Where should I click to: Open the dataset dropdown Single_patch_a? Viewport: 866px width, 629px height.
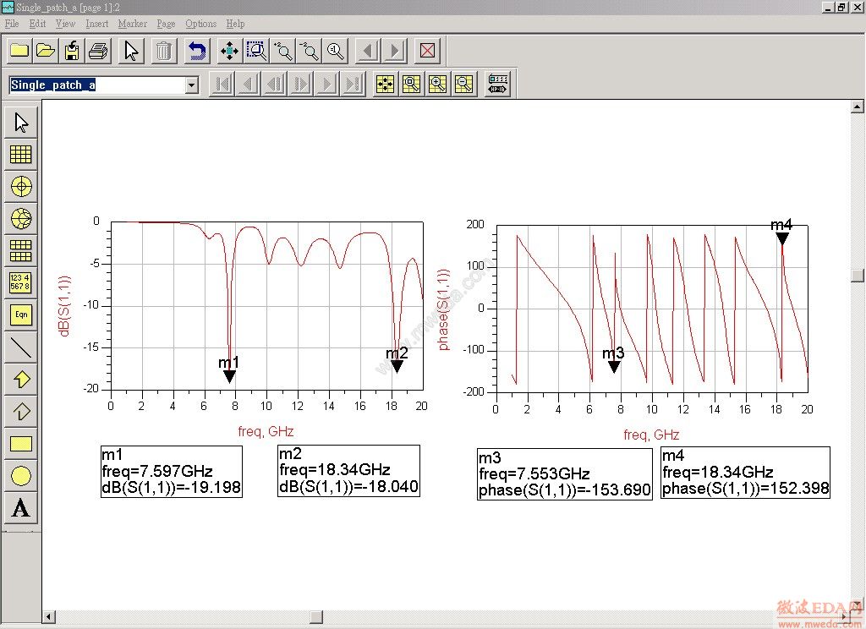[191, 85]
